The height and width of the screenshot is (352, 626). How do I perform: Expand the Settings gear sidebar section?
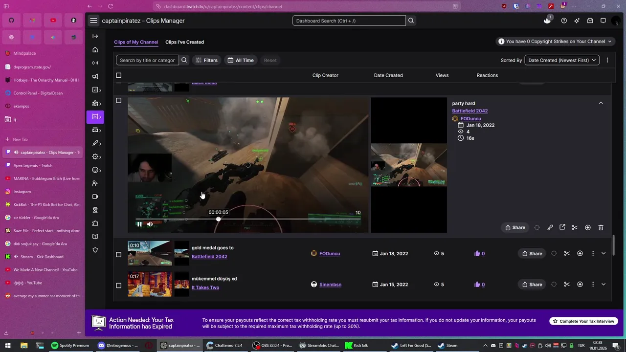point(96,156)
